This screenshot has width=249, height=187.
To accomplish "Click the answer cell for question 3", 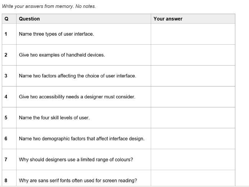I will 193,76.
